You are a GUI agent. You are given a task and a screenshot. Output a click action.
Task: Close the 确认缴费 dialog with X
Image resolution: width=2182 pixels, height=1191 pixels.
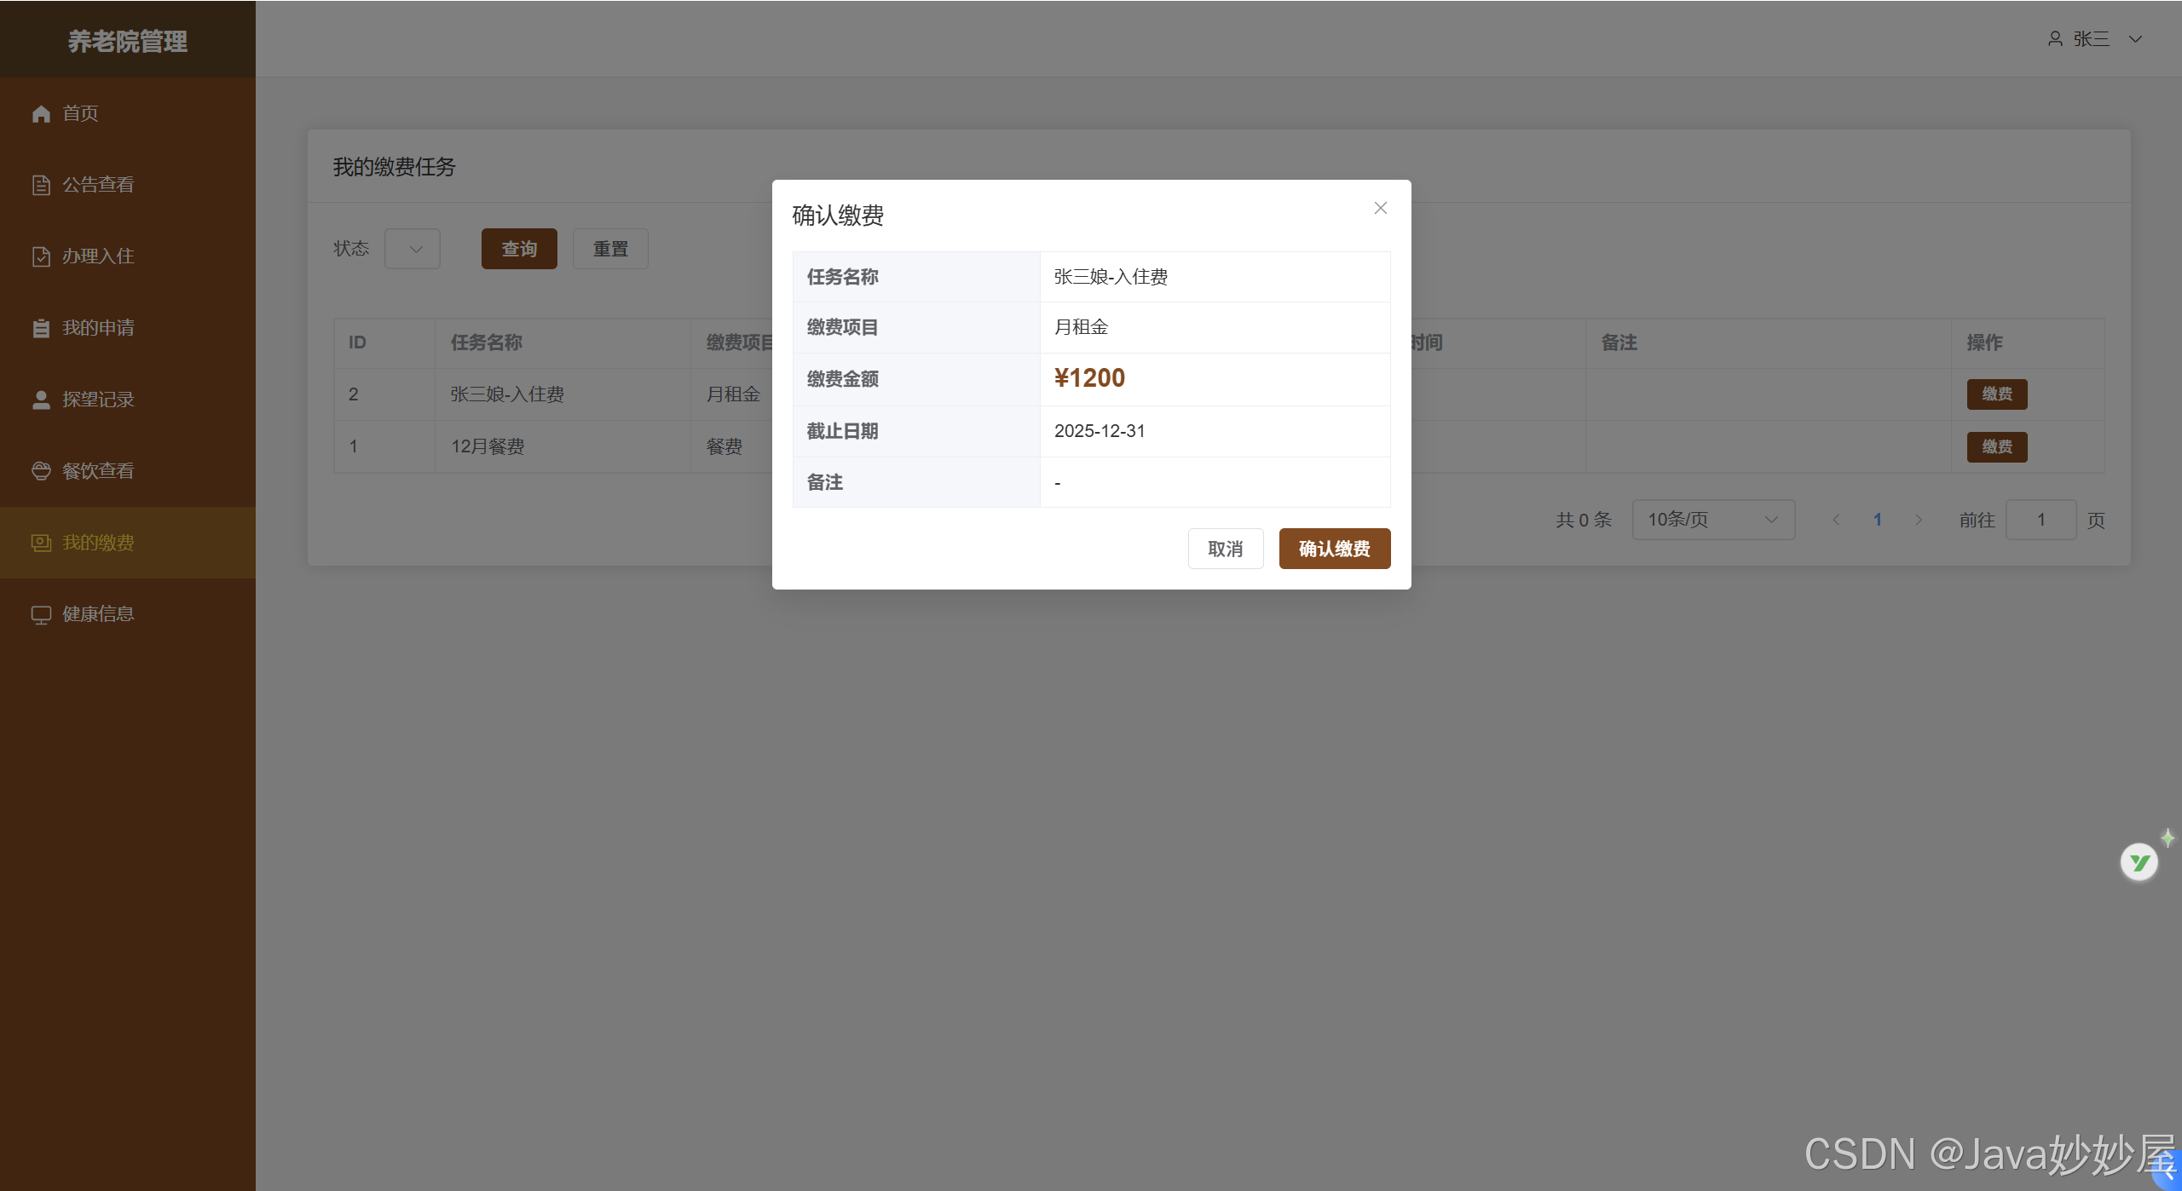[x=1381, y=208]
